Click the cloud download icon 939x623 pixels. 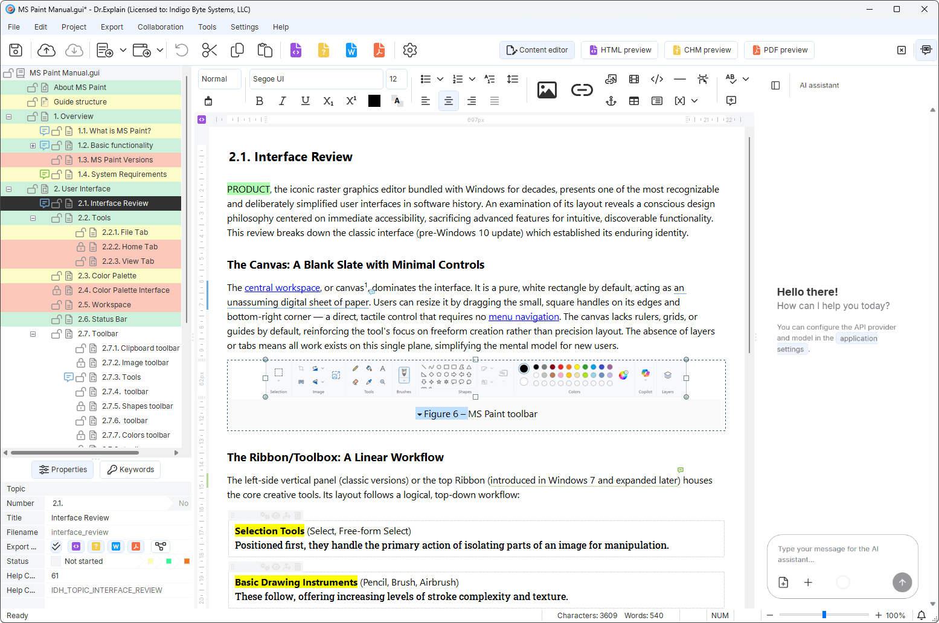pyautogui.click(x=74, y=50)
